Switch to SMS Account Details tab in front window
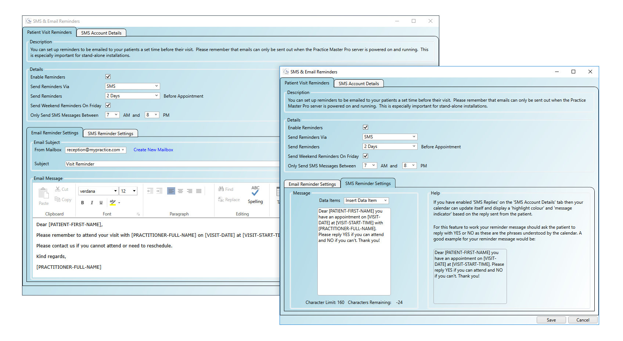Viewport: 623px width, 341px height. click(x=359, y=84)
